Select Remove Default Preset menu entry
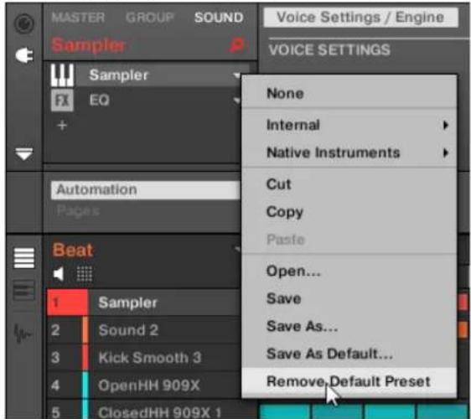The width and height of the screenshot is (471, 419). (349, 382)
